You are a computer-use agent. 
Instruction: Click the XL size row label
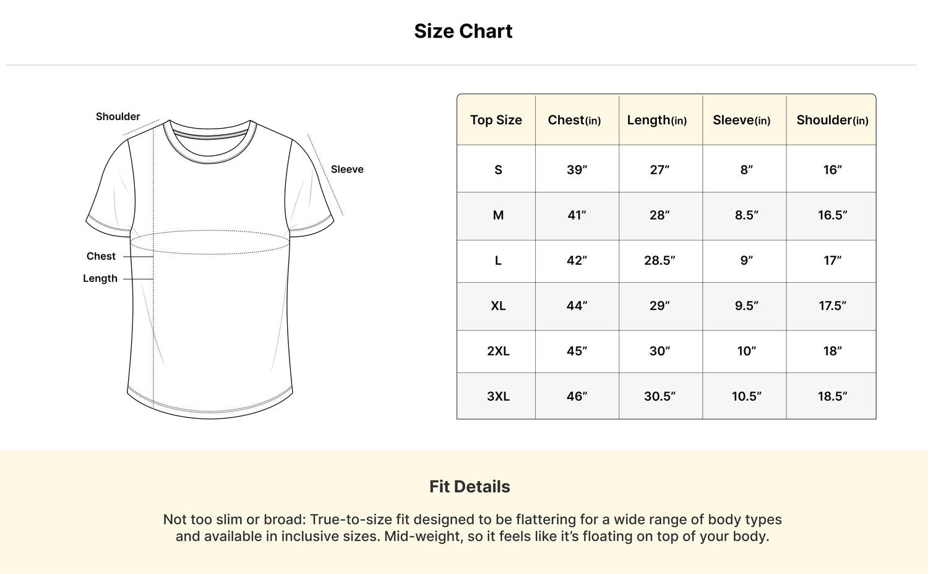coord(498,306)
